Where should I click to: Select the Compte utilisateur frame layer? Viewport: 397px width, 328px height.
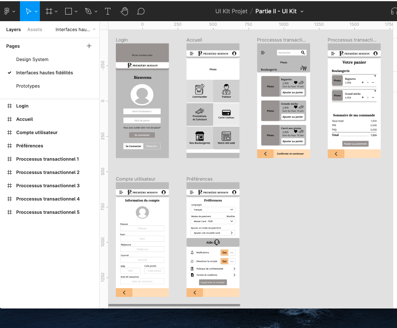(37, 132)
